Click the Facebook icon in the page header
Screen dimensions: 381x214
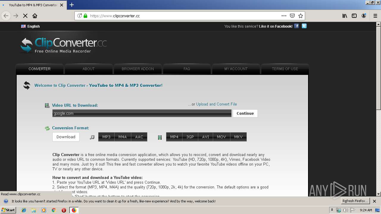point(296,26)
